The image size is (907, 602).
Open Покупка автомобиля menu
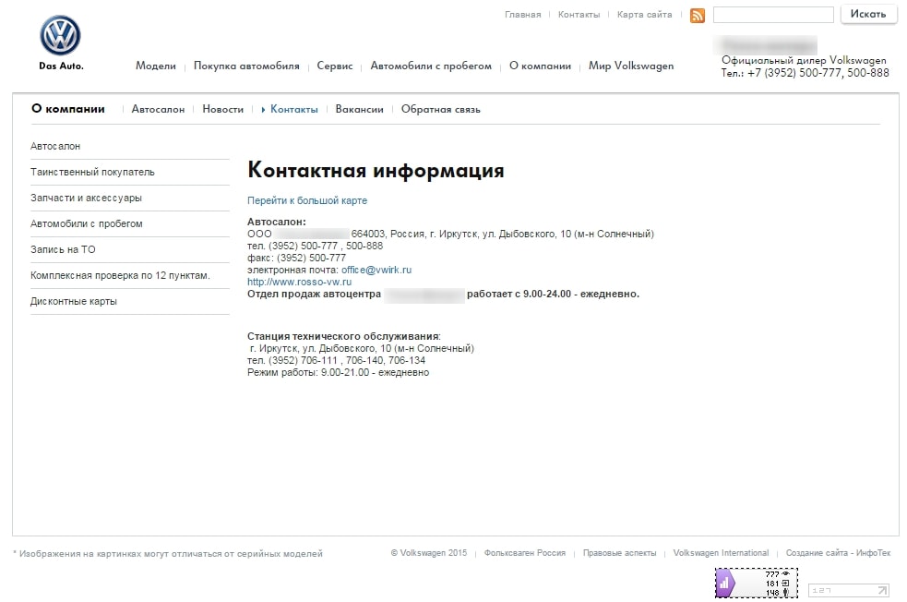click(246, 66)
